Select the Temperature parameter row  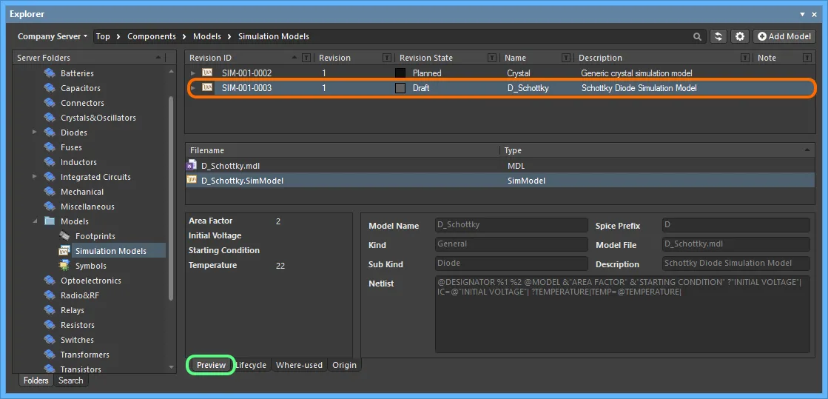coord(269,265)
